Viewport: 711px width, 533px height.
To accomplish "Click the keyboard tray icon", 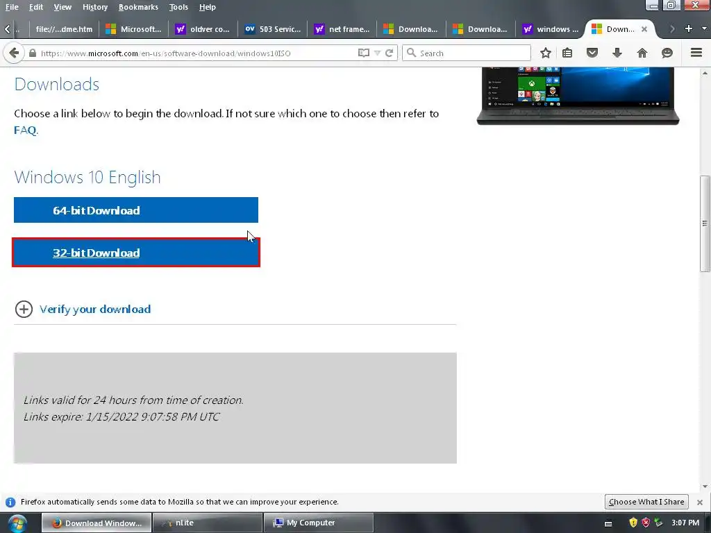I will 608,523.
